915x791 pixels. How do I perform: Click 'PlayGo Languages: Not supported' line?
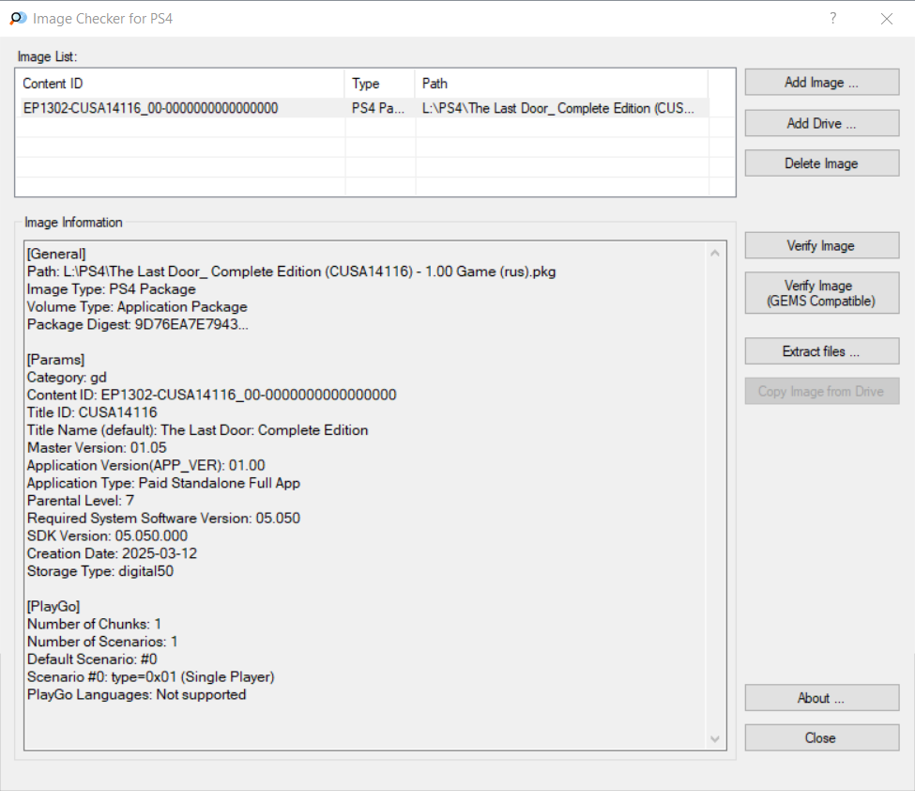(137, 694)
